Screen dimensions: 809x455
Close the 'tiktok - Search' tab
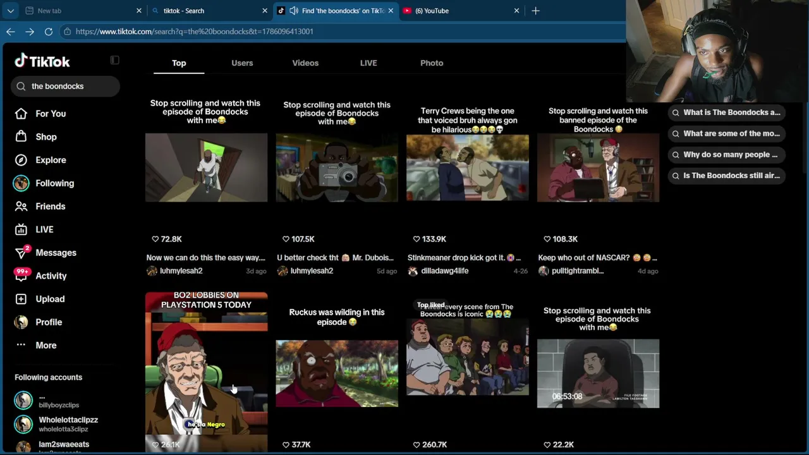(x=265, y=11)
